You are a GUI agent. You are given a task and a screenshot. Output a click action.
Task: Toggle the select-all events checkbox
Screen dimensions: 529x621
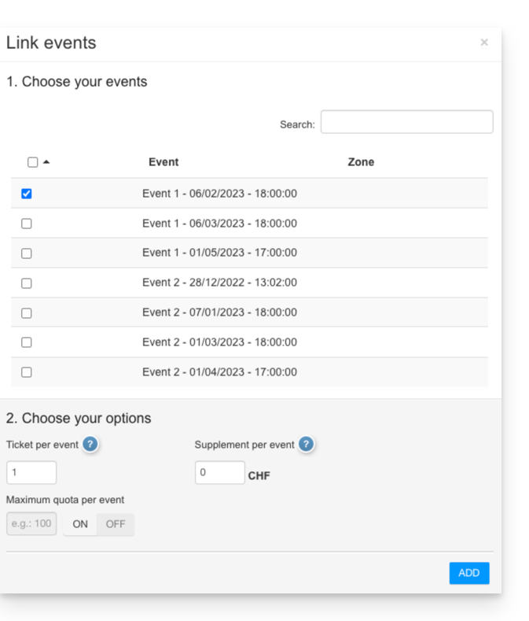32,162
